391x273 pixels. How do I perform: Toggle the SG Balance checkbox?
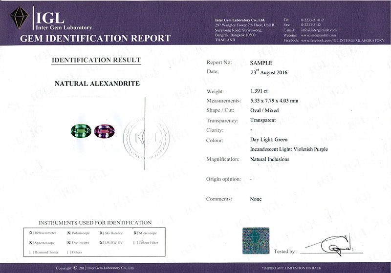[x=102, y=233]
